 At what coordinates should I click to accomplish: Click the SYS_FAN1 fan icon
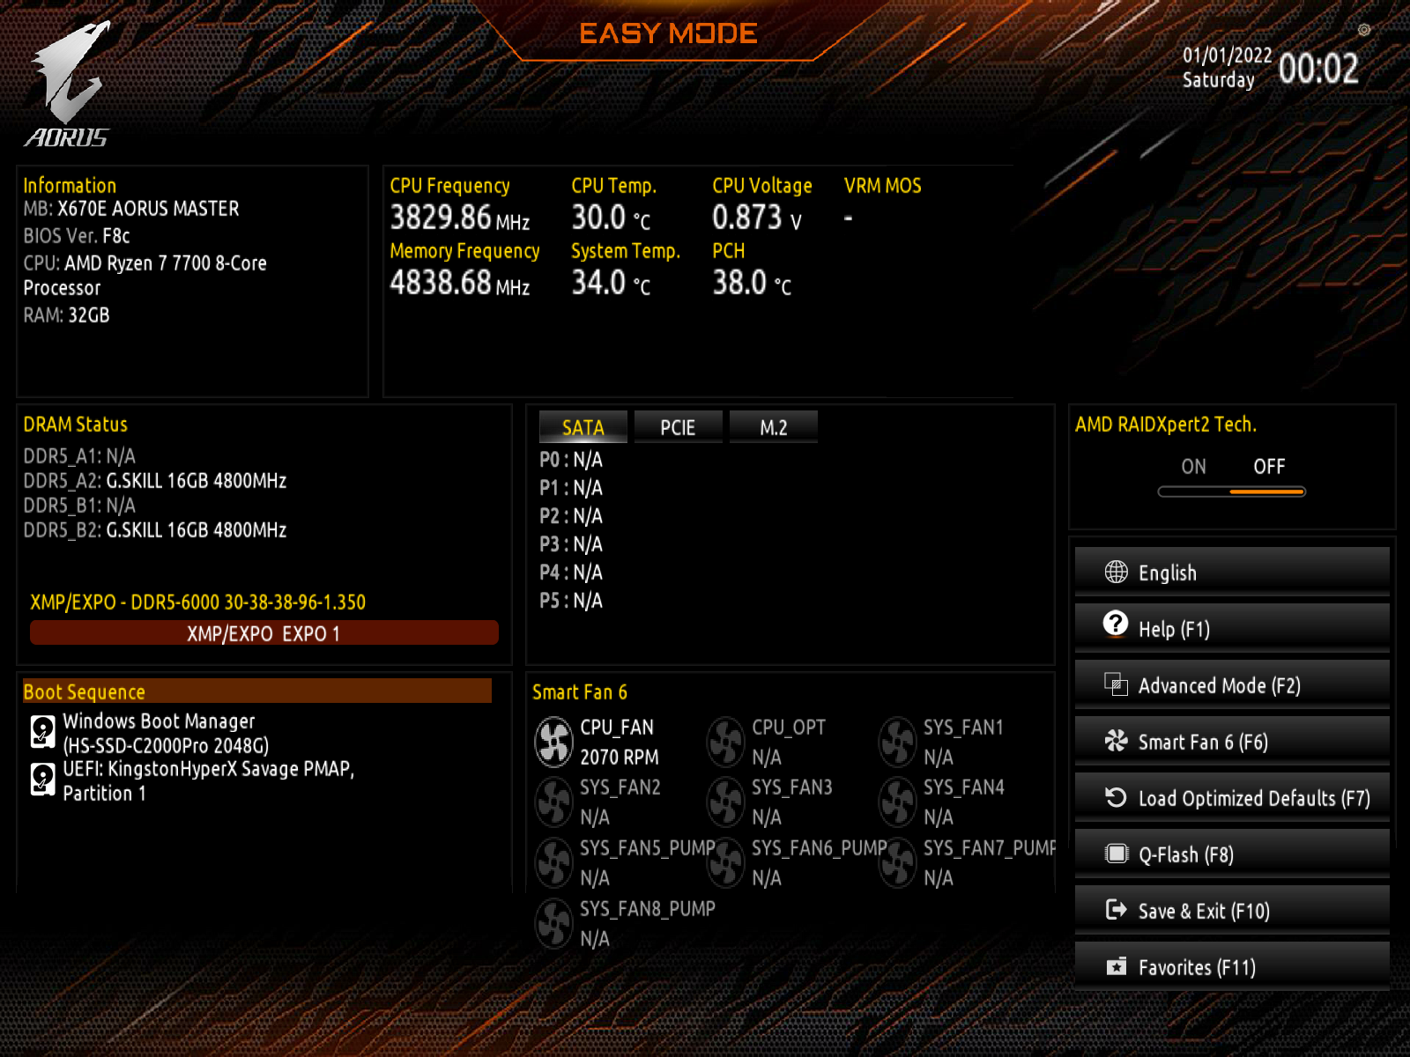click(898, 743)
